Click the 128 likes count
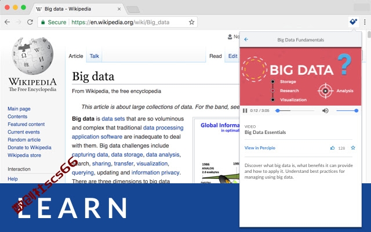371x232 pixels. point(341,148)
